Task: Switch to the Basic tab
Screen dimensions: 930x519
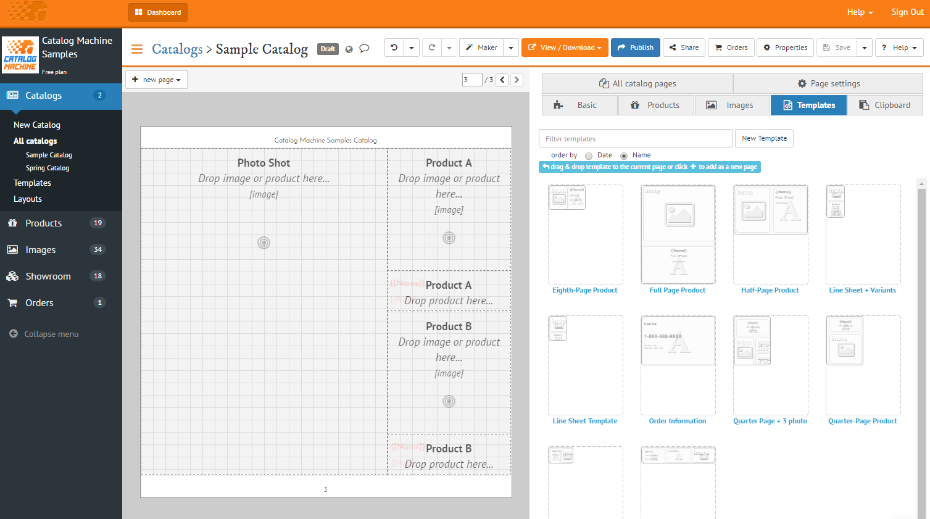Action: coord(580,105)
